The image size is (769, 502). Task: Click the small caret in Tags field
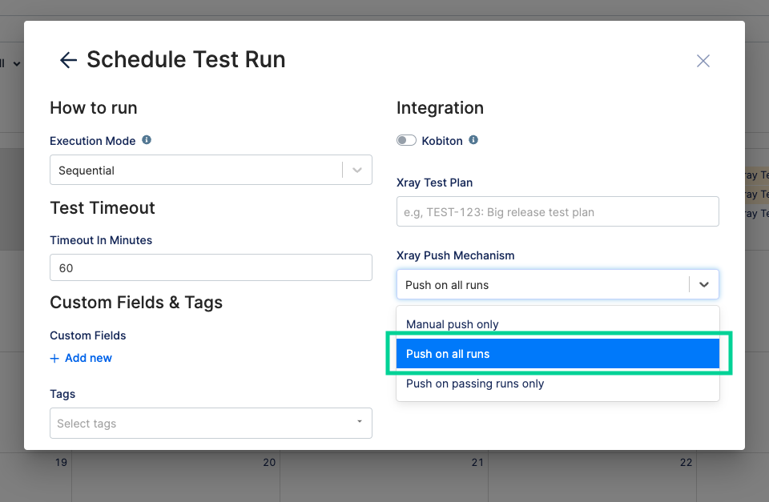pos(359,422)
